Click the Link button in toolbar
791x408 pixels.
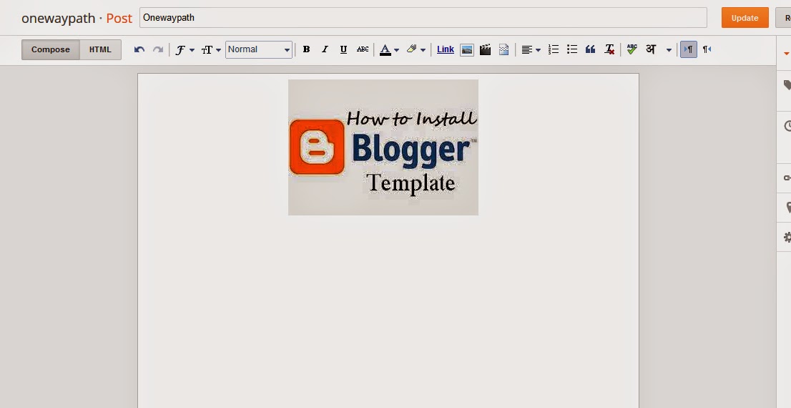(446, 49)
